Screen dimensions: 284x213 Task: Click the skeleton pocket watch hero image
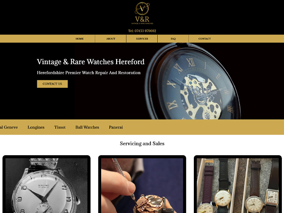tap(193, 81)
